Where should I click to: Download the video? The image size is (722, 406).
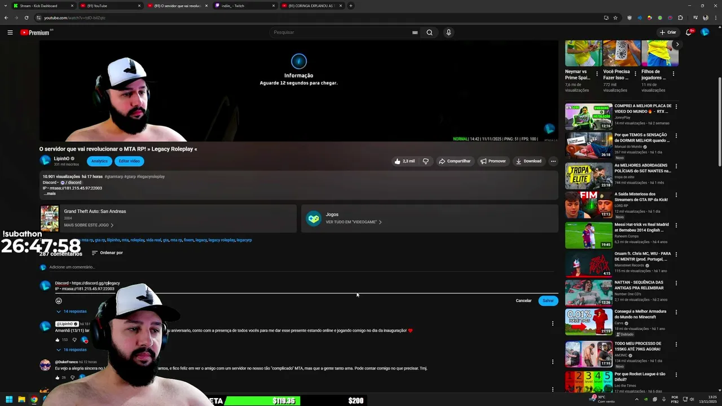click(x=529, y=161)
